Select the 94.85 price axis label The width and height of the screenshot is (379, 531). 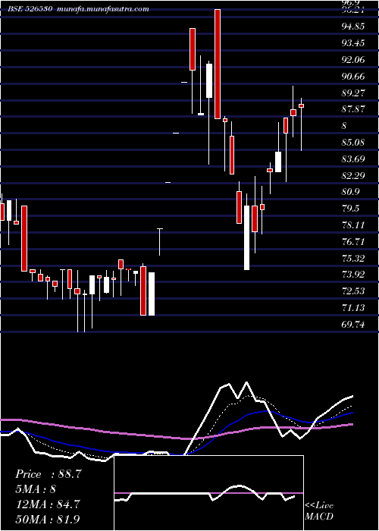pyautogui.click(x=353, y=27)
